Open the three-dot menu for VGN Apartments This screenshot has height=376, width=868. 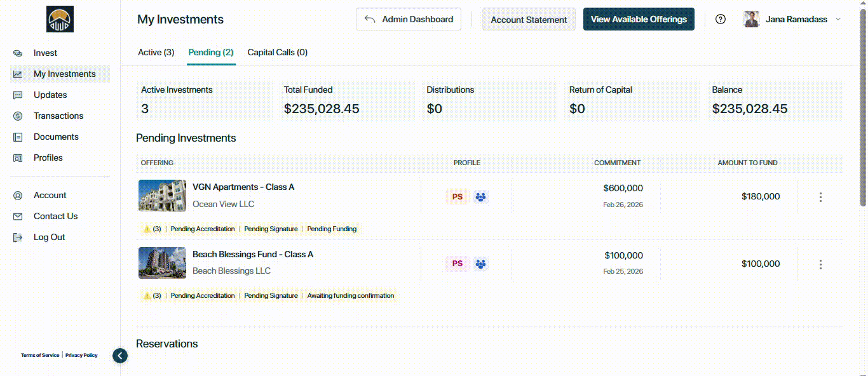click(820, 197)
